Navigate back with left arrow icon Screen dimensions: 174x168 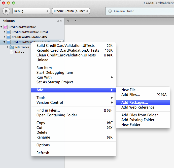point(68,21)
